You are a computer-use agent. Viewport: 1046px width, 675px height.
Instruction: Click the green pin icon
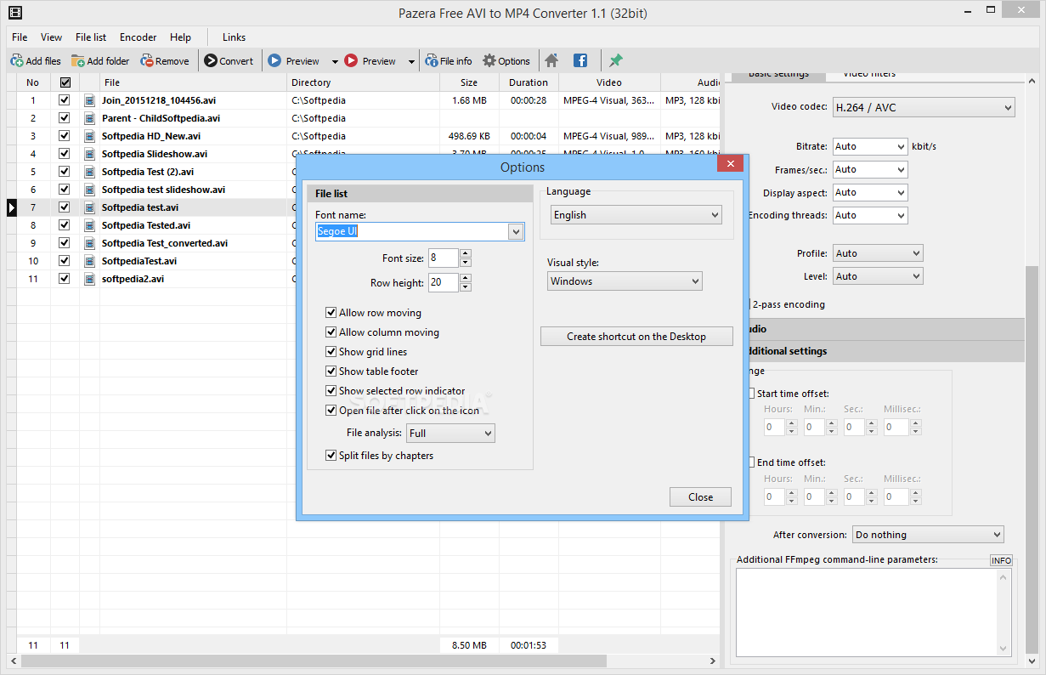[x=616, y=61]
